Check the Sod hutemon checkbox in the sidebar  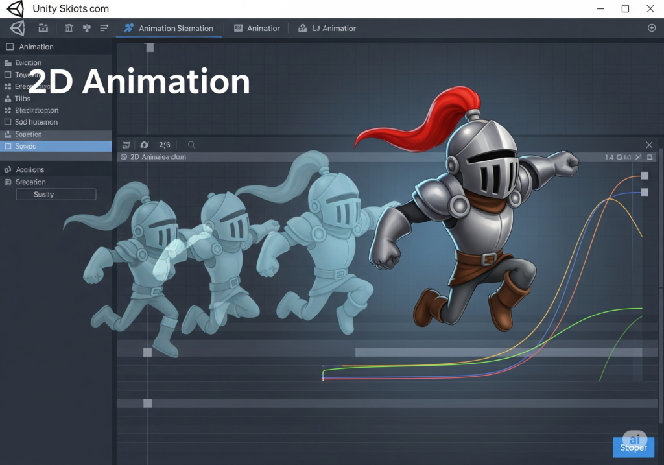[9, 122]
